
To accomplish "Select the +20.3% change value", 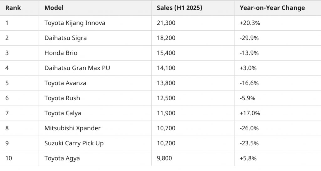I will (x=250, y=23).
